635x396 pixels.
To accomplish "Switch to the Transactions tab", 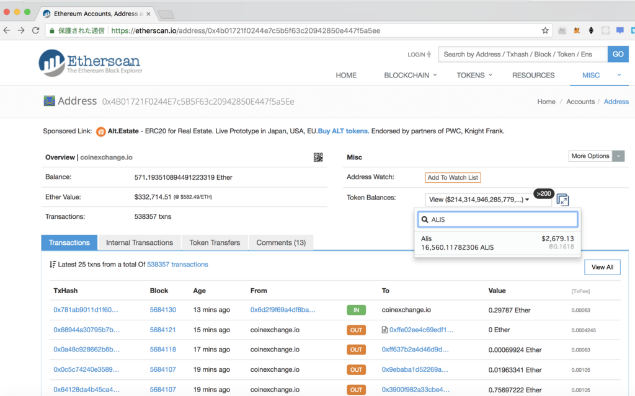I will tap(69, 242).
